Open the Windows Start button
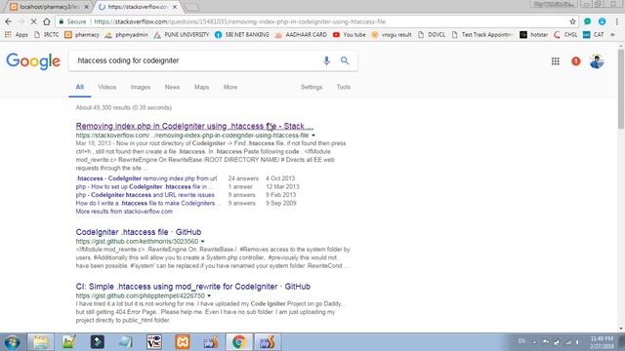 (x=12, y=342)
